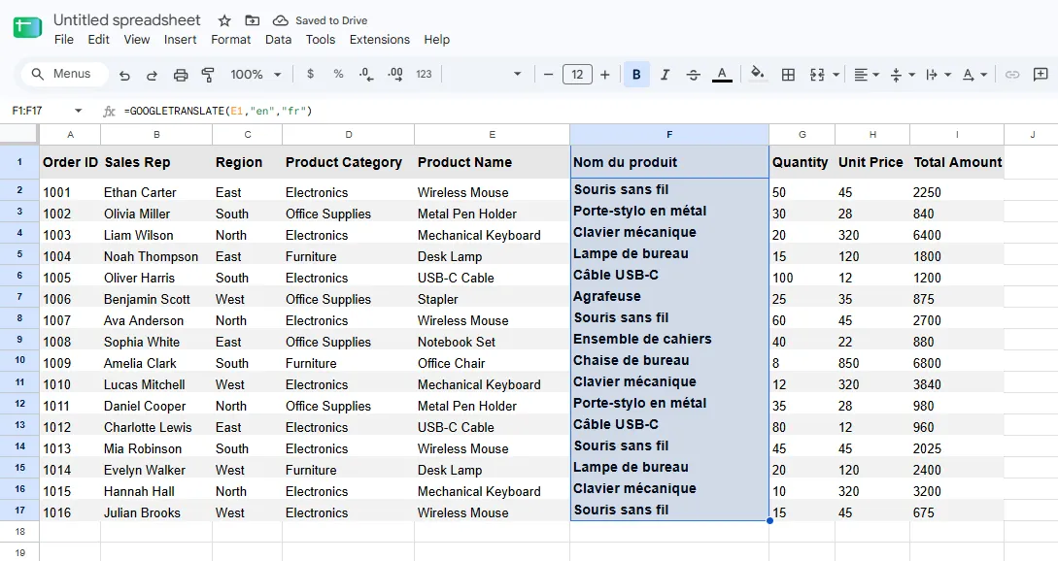Open the Google Sheets home logo
This screenshot has height=561, width=1058.
(x=27, y=27)
